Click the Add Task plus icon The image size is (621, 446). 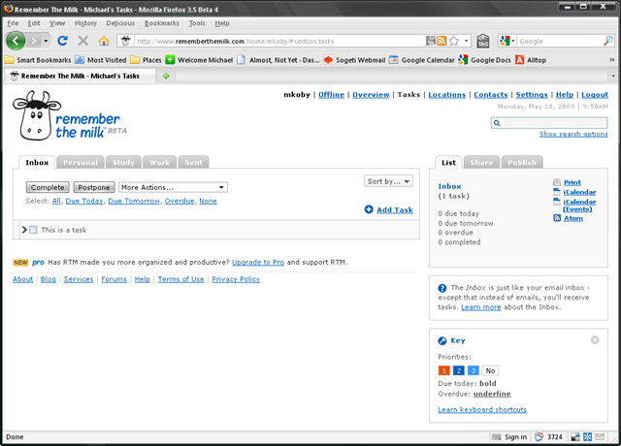tap(370, 209)
